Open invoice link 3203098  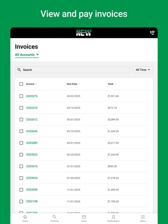[x=32, y=189]
